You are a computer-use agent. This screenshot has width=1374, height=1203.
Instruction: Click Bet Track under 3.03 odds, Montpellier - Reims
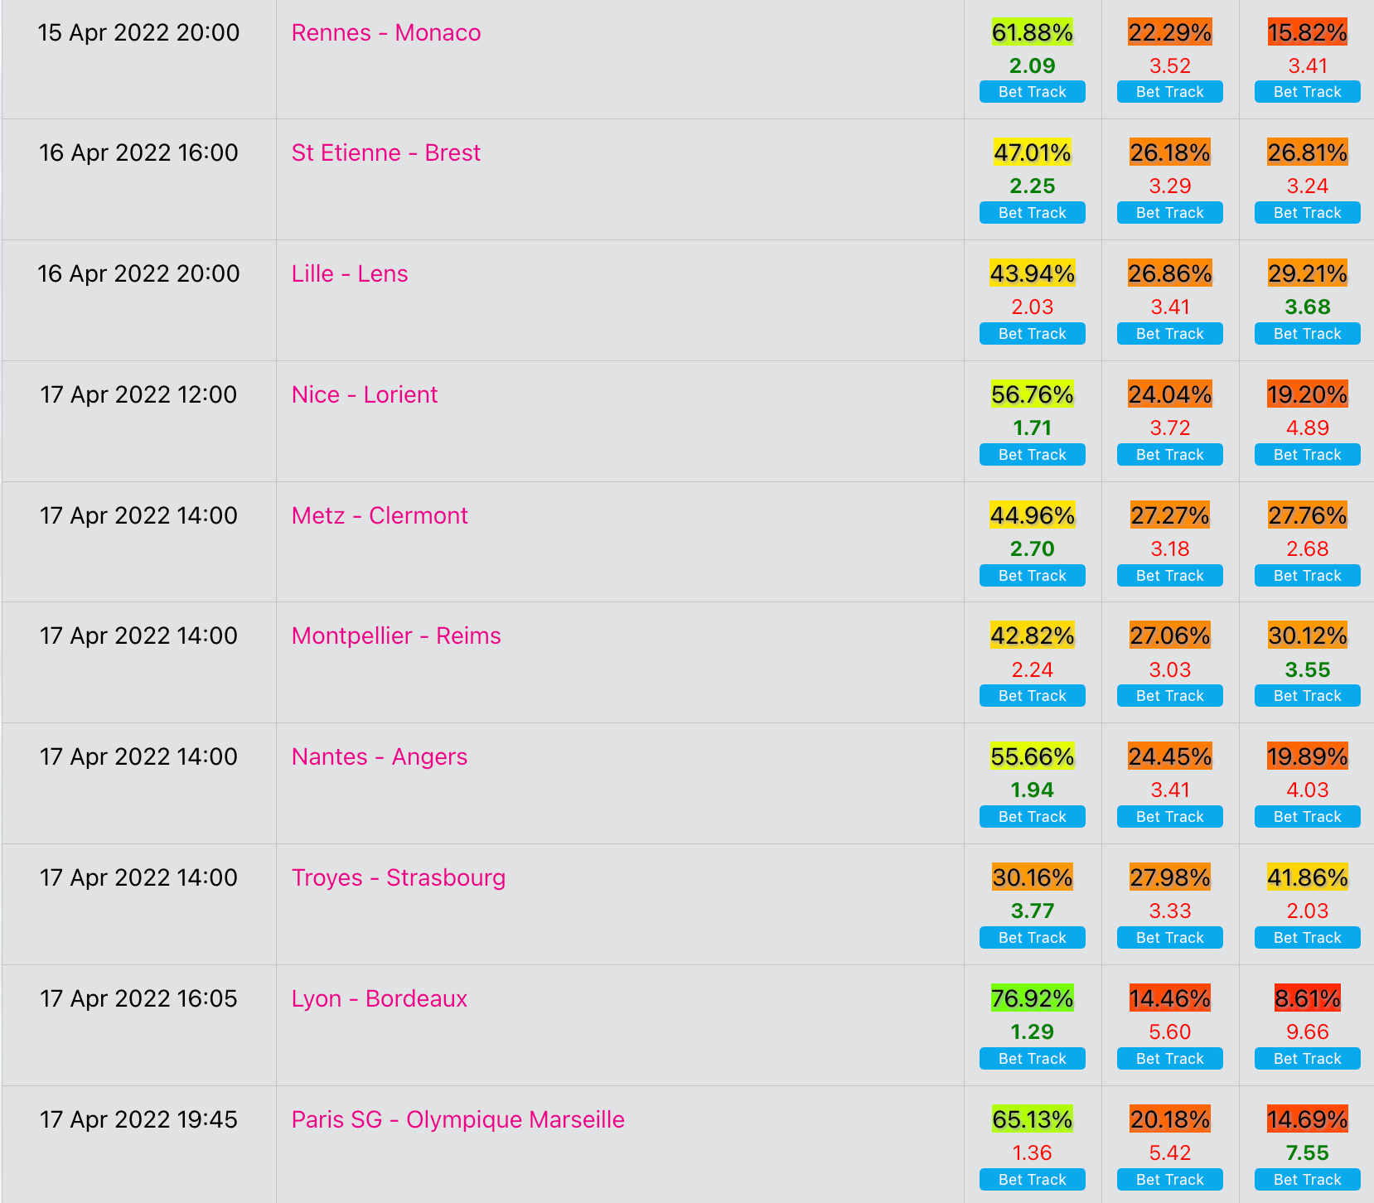click(x=1170, y=696)
